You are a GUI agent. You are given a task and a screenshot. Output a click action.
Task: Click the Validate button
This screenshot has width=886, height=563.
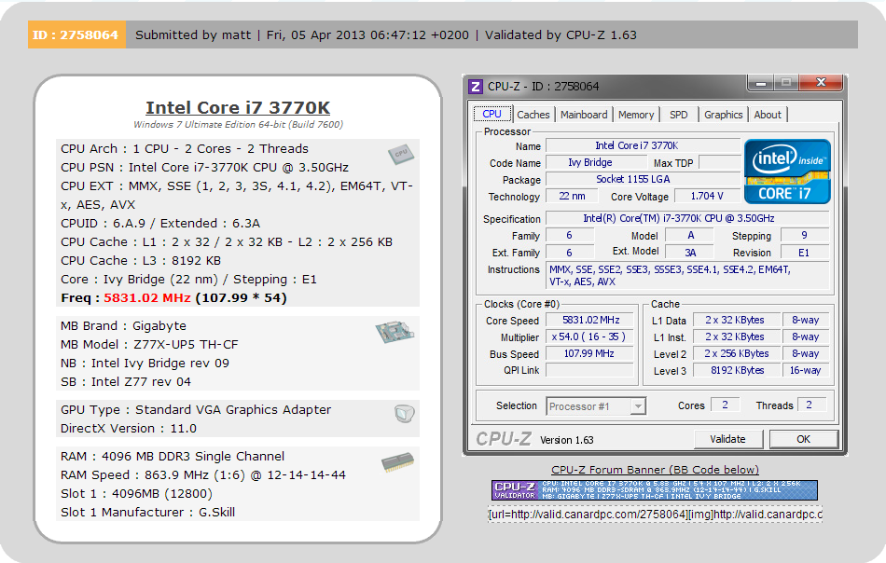coord(727,439)
